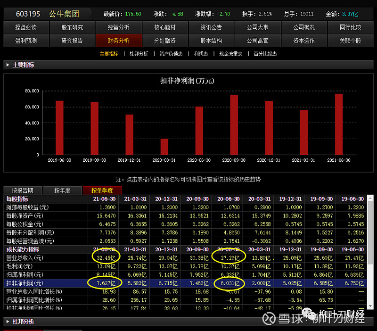
Task: Show 每股经营现金流 indicator trend
Action: click(x=30, y=241)
